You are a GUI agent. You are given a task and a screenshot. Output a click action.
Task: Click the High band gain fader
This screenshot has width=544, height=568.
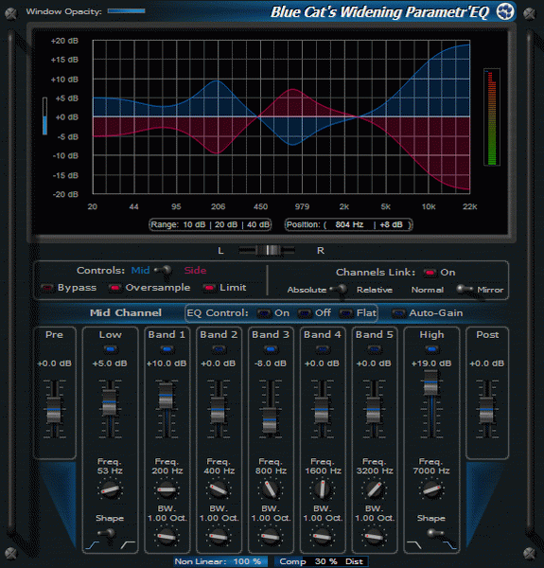[430, 382]
